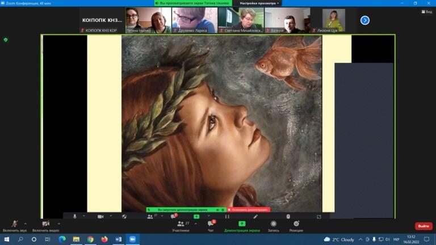
Task: Click shared screen's remote control mouse icon
Action: [x=288, y=217]
